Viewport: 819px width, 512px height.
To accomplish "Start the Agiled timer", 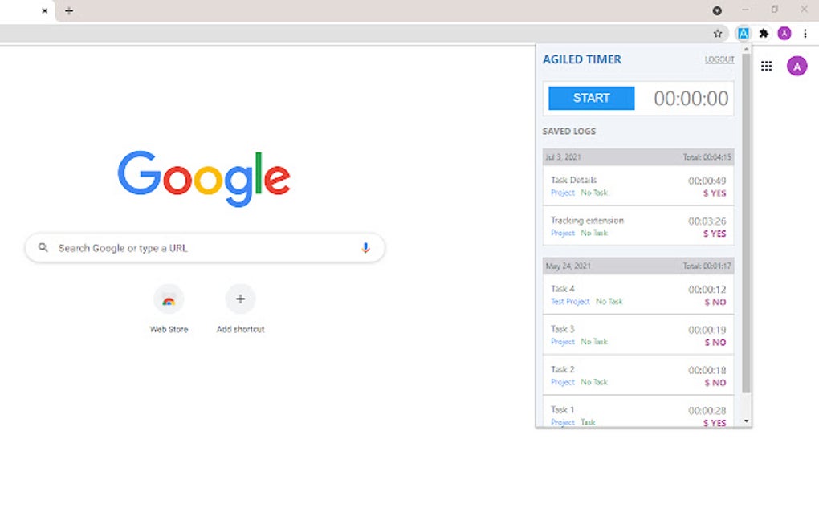I will 591,98.
